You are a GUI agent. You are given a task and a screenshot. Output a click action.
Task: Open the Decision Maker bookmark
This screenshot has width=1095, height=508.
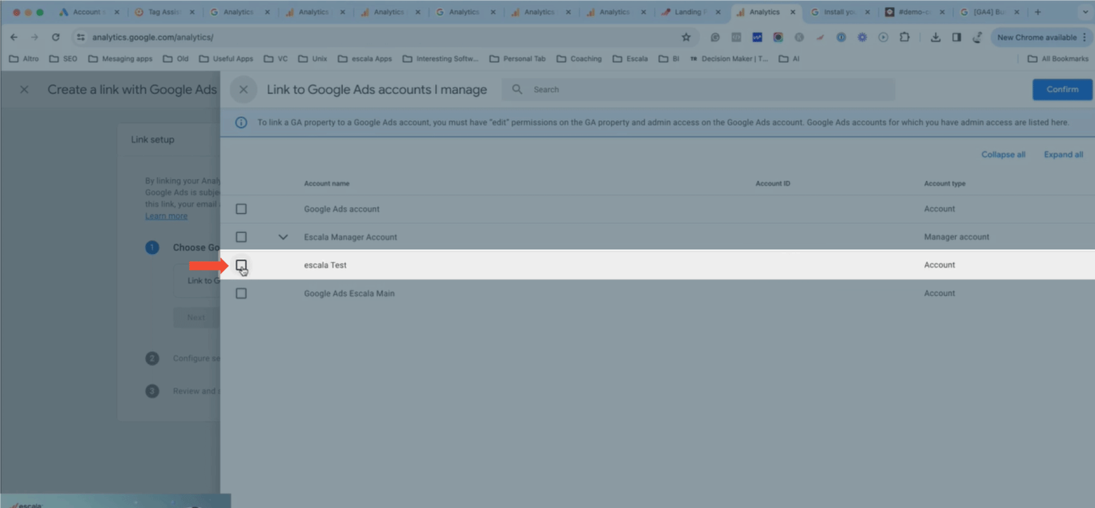[729, 59]
